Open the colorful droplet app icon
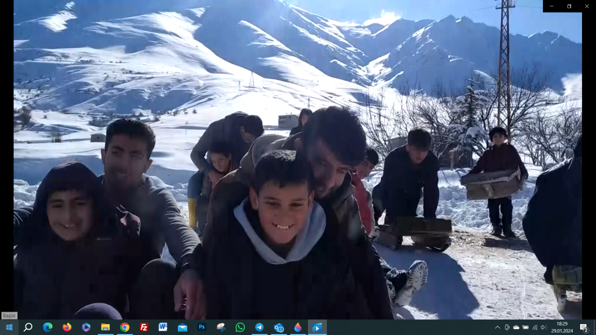The image size is (596, 335). 298,327
